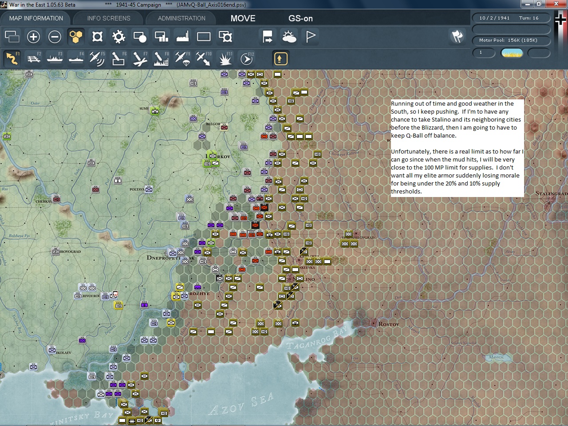Click the crossed white flags icon
The image size is (568, 426).
[457, 37]
